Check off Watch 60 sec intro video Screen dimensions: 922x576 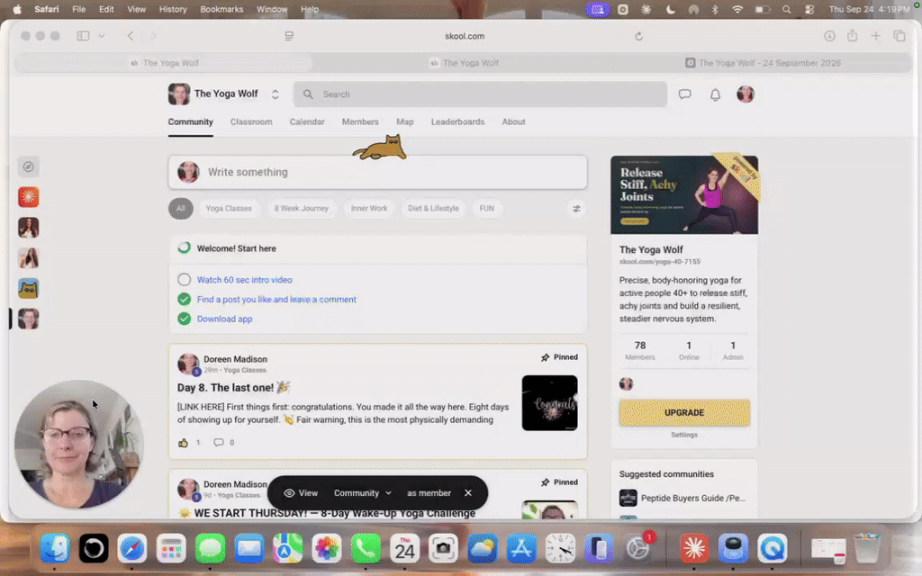click(x=184, y=280)
